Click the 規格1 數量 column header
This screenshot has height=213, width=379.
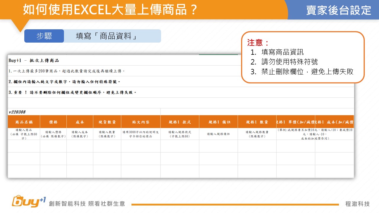click(x=257, y=122)
